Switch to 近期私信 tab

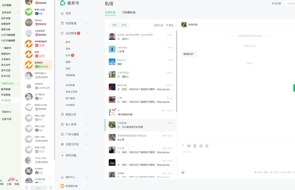click(110, 12)
